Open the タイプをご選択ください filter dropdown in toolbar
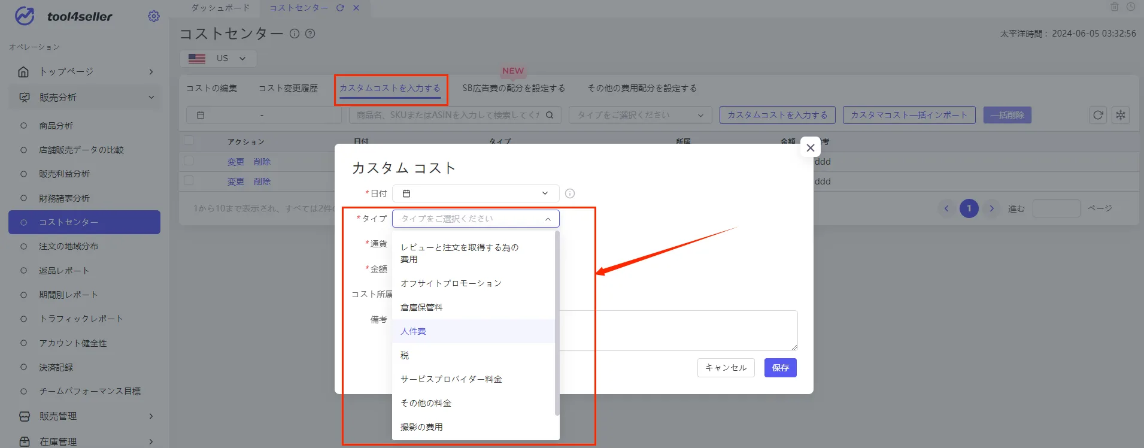The image size is (1144, 448). tap(640, 115)
